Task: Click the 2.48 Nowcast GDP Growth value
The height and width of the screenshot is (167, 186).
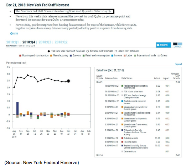Action: [177, 82]
